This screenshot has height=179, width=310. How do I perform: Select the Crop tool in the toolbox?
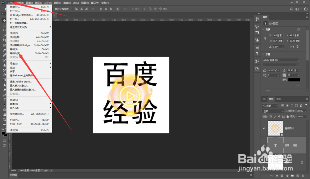click(x=4, y=40)
